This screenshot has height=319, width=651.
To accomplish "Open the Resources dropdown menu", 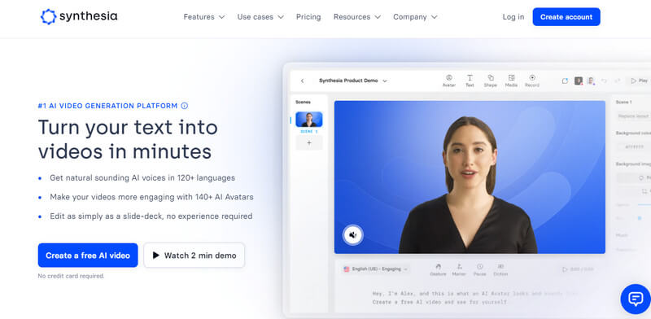I will [x=357, y=17].
